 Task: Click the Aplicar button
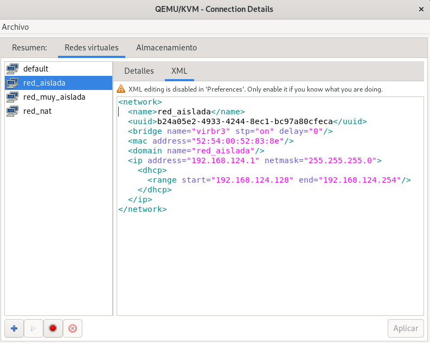[x=406, y=328]
